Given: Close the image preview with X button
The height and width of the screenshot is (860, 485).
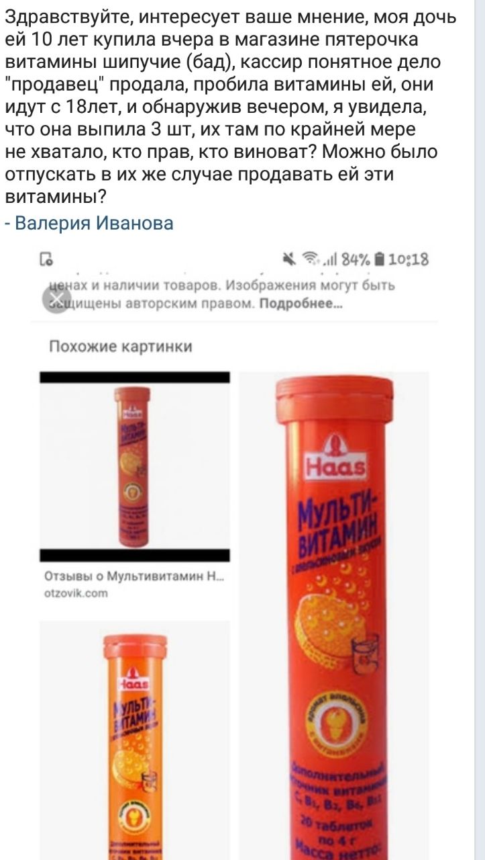Looking at the screenshot, I should pyautogui.click(x=58, y=296).
